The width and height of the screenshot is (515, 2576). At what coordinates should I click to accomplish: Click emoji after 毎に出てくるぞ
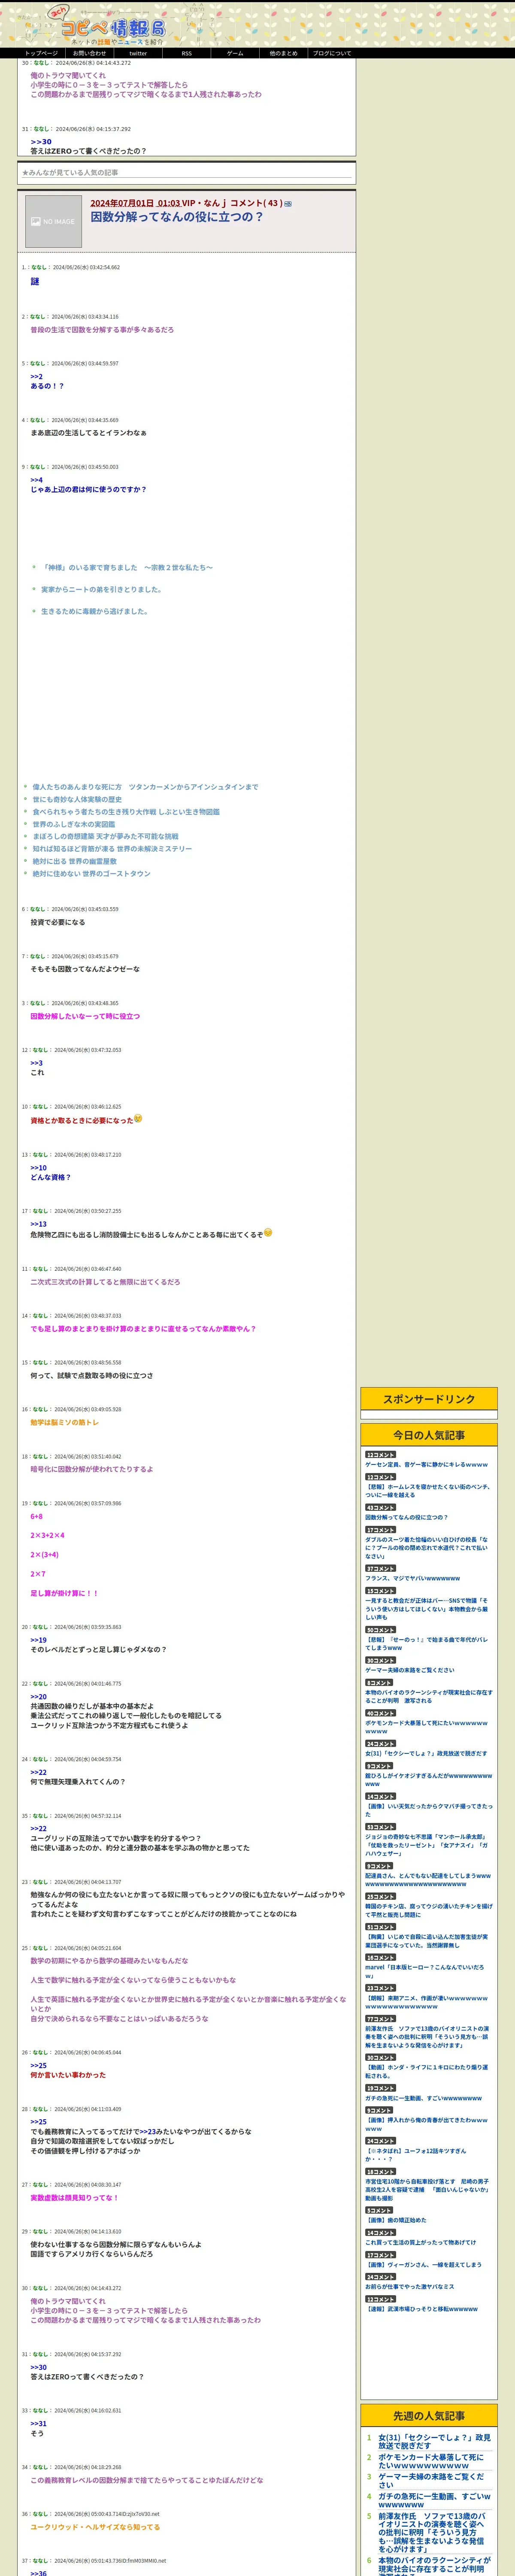268,1232
